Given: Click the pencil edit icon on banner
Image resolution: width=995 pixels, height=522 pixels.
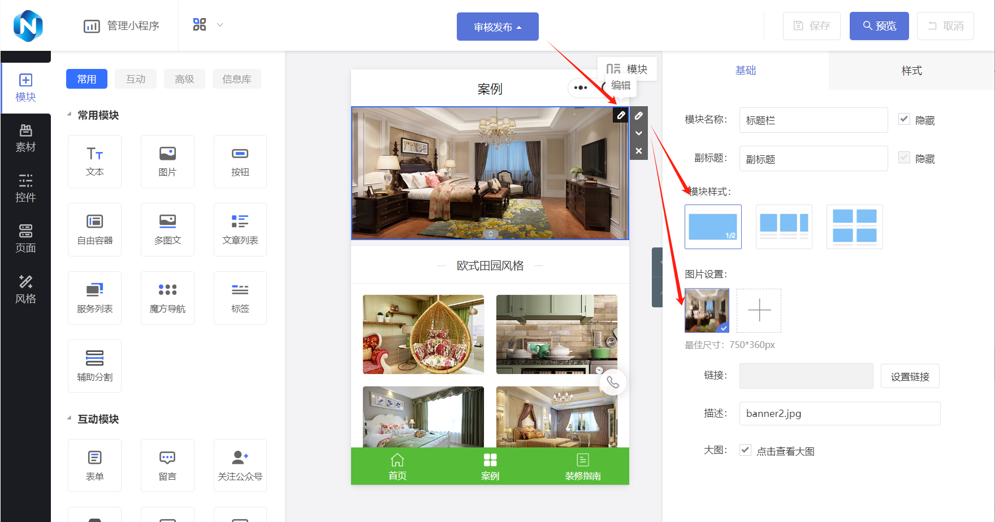Looking at the screenshot, I should tap(621, 115).
